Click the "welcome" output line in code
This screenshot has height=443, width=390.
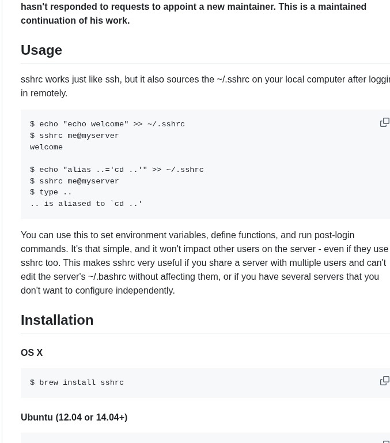[x=46, y=147]
